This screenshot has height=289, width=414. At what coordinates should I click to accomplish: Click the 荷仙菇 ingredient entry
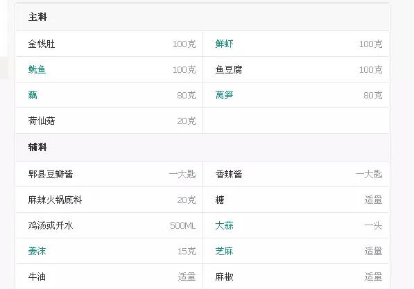point(42,121)
